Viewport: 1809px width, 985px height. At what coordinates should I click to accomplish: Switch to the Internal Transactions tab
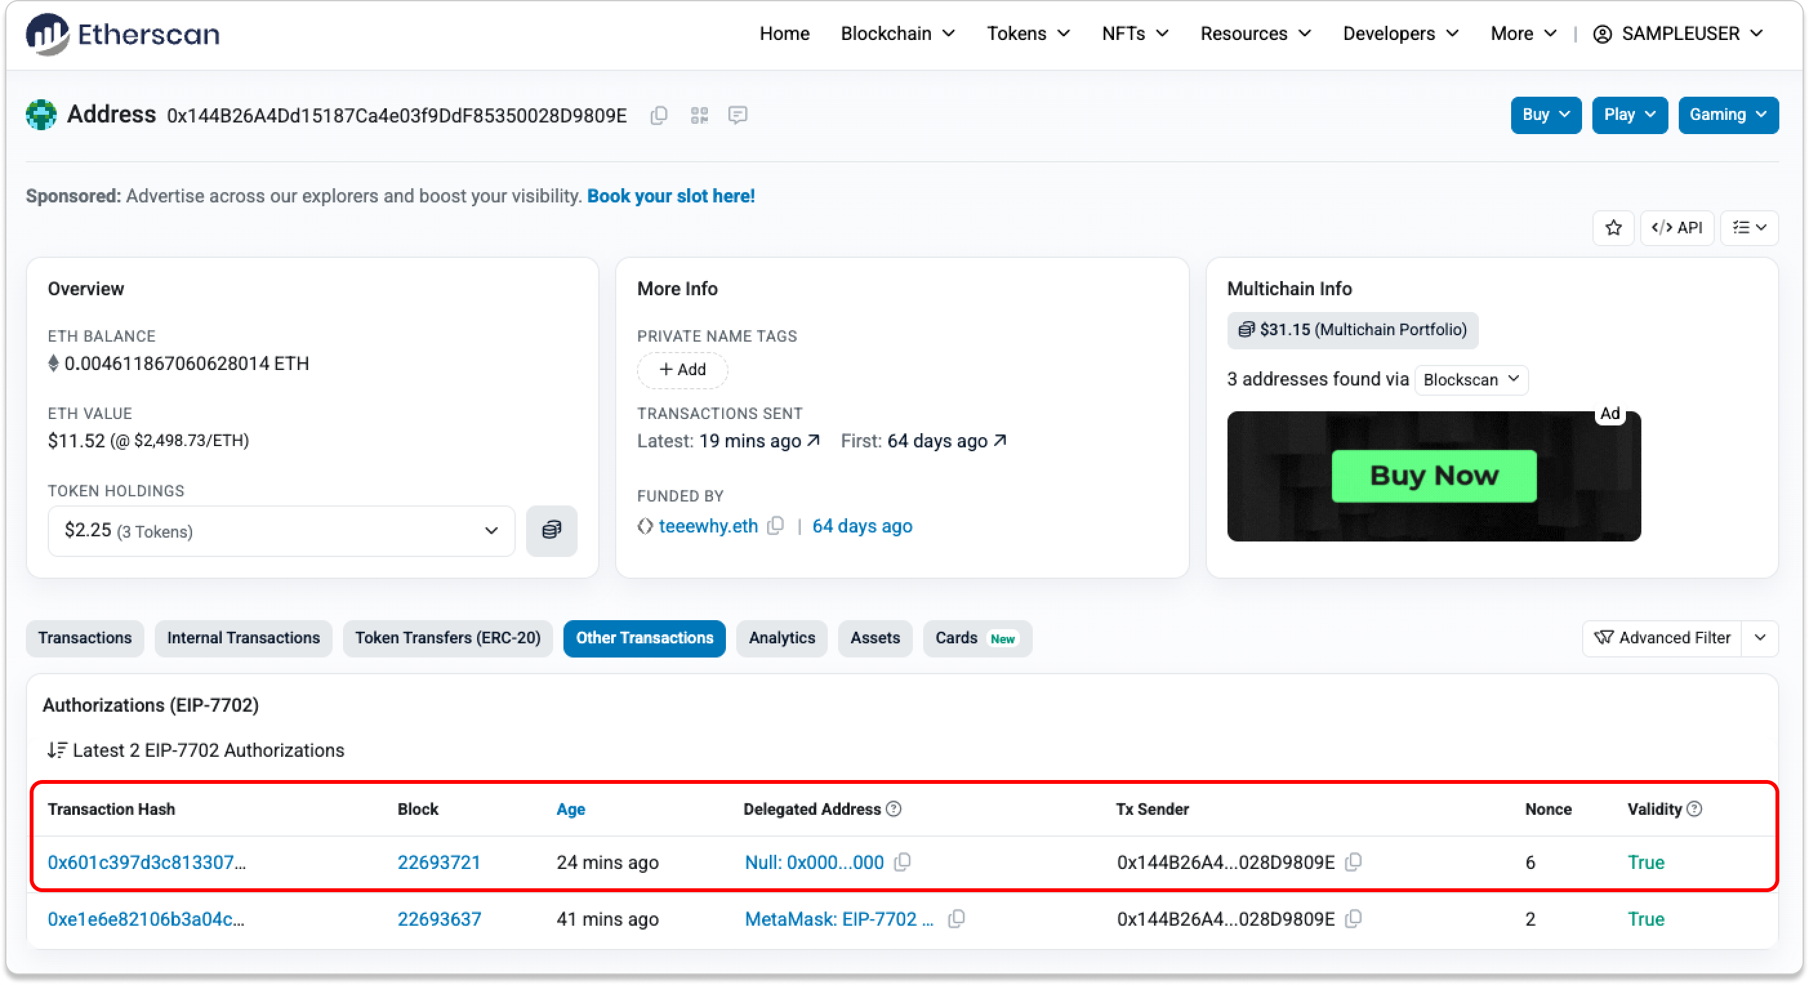243,638
